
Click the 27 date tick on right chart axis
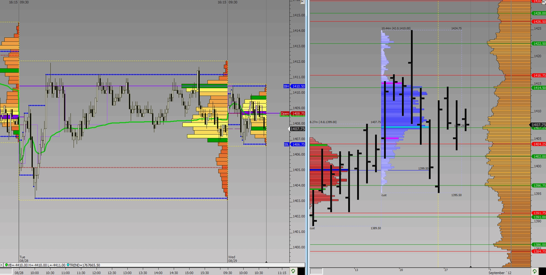click(446, 270)
